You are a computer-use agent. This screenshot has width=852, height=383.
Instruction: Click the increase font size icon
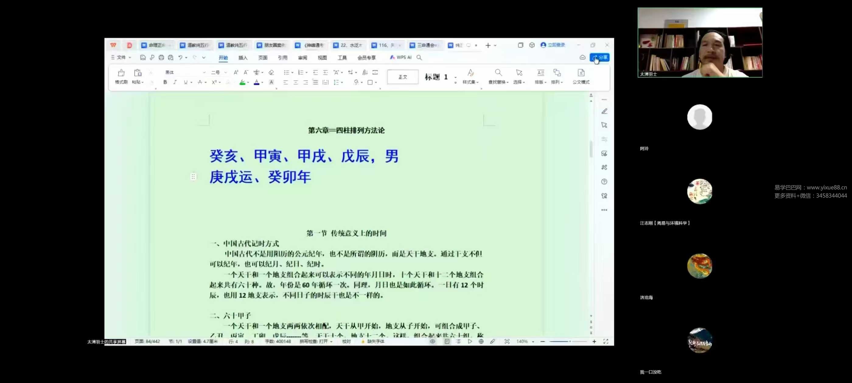pos(236,72)
